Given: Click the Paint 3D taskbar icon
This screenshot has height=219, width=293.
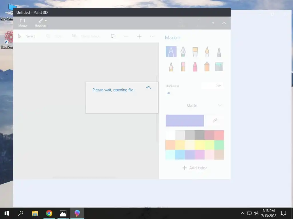Looking at the screenshot, I should (x=77, y=213).
